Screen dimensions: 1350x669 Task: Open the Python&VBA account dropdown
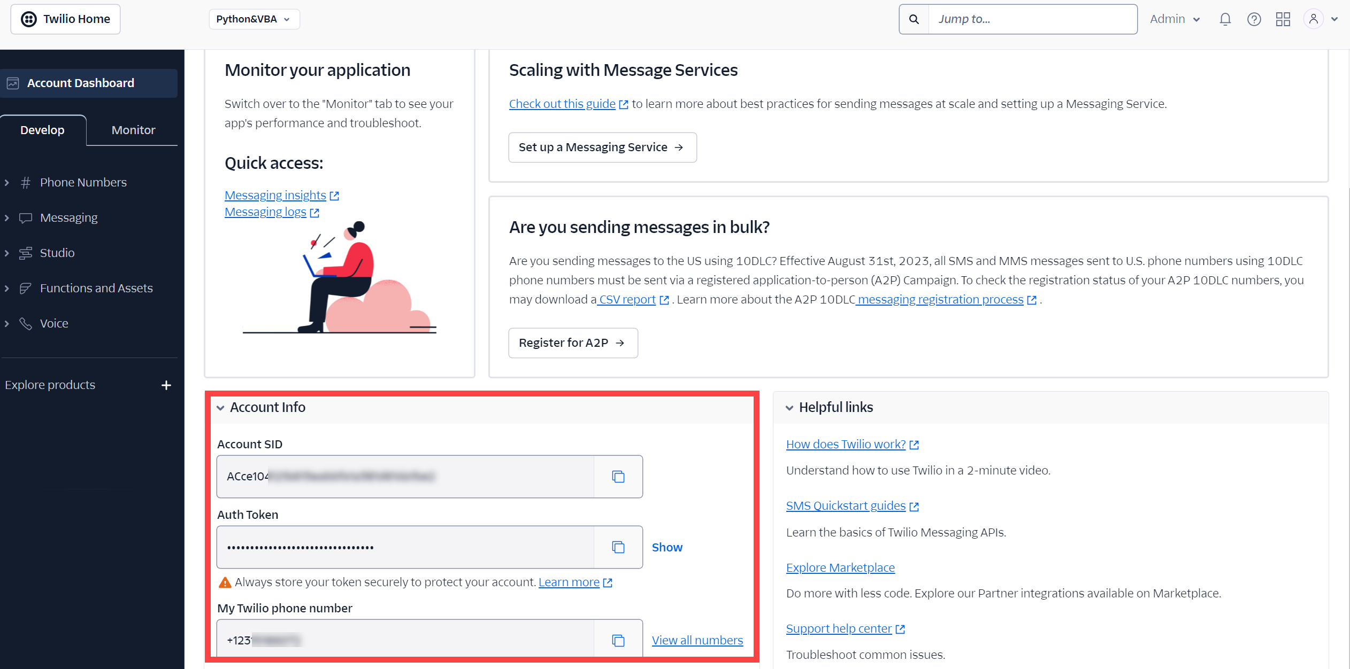(254, 19)
